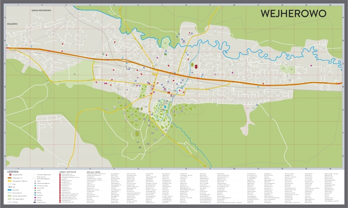The image size is (348, 208).
Task: Select the westernmost fuel station icon on the map
Action: 32,46
